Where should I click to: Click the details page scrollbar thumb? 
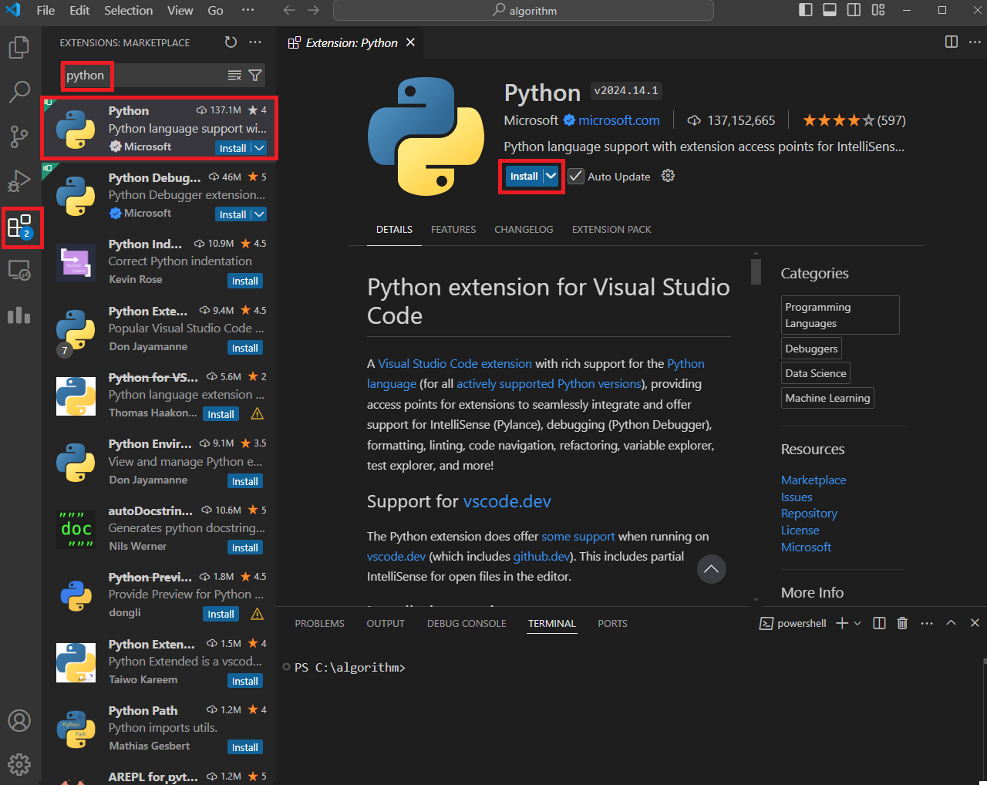(x=756, y=271)
